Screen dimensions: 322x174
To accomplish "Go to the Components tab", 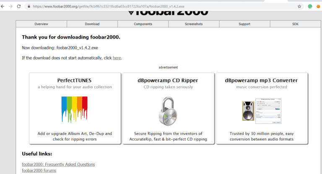I will tap(143, 24).
